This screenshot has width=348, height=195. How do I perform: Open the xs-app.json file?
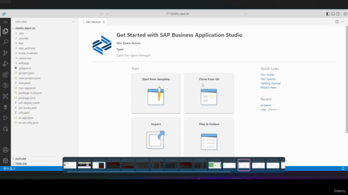[26, 118]
